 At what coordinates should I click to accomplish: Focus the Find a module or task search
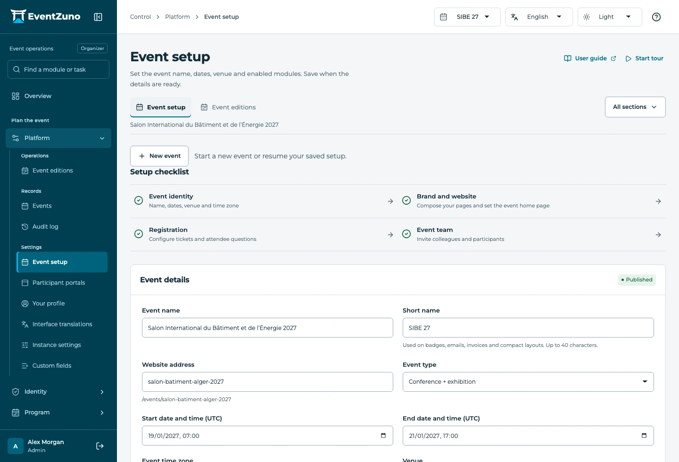(58, 69)
